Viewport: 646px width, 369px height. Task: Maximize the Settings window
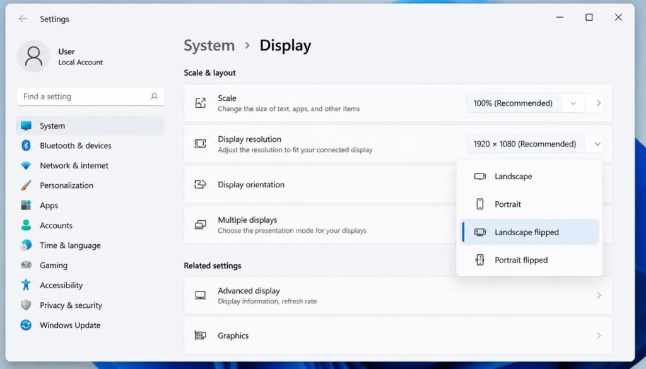589,17
